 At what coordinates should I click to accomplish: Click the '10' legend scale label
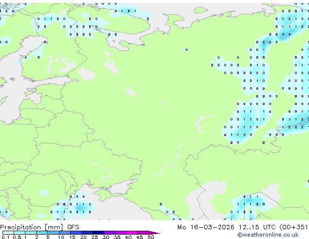(x=61, y=237)
